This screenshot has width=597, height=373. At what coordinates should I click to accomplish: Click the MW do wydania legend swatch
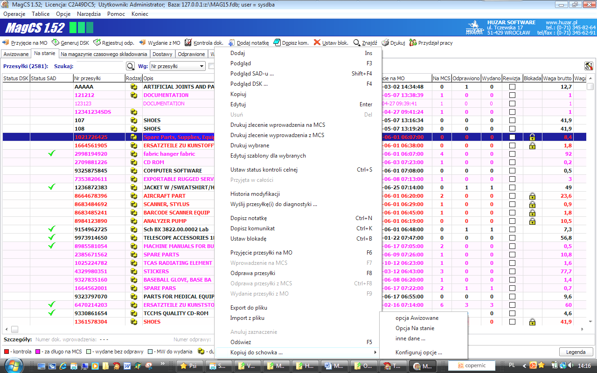(150, 352)
